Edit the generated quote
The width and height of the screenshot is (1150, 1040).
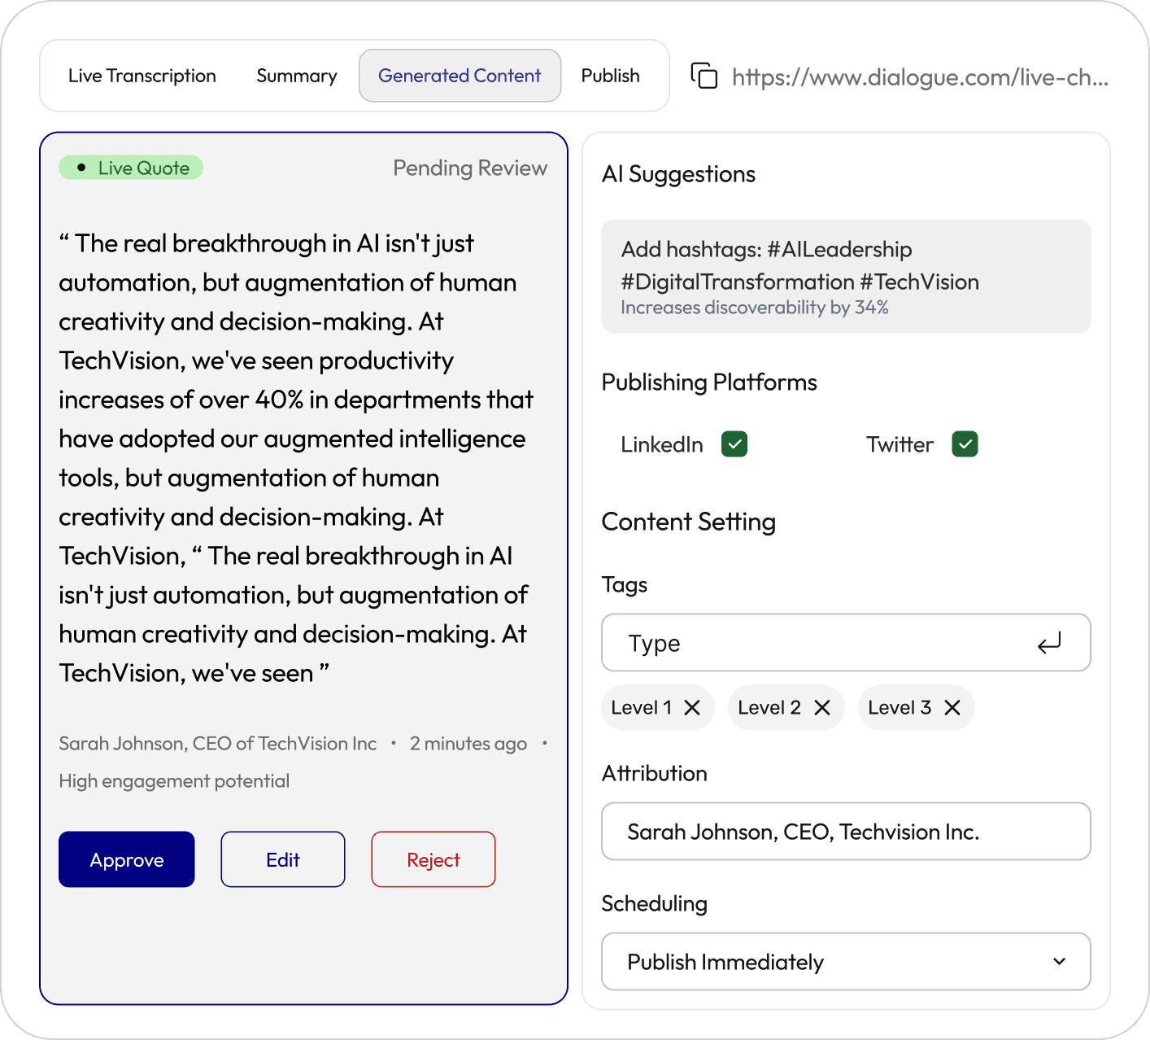(x=283, y=859)
